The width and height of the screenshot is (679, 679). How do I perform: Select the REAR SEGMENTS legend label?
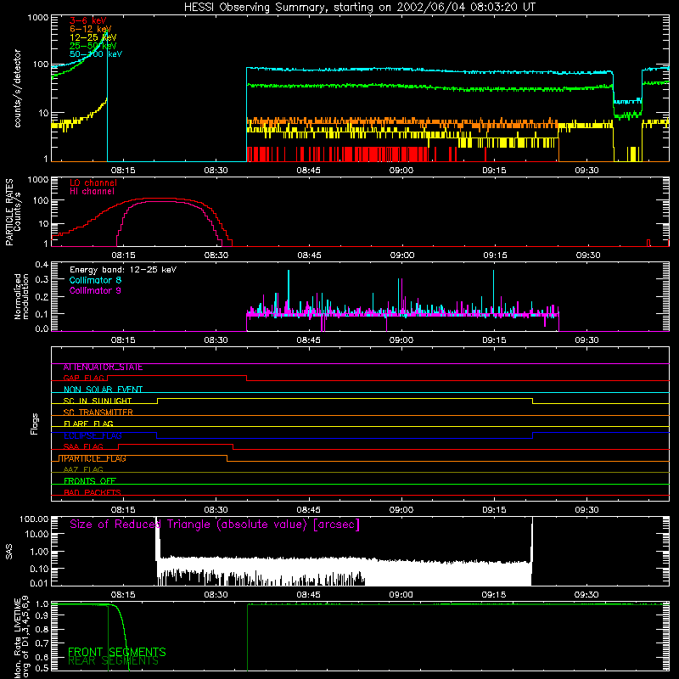114,661
